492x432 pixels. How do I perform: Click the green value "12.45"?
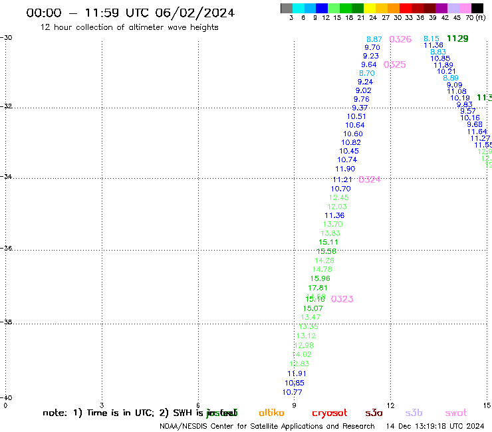[339, 197]
